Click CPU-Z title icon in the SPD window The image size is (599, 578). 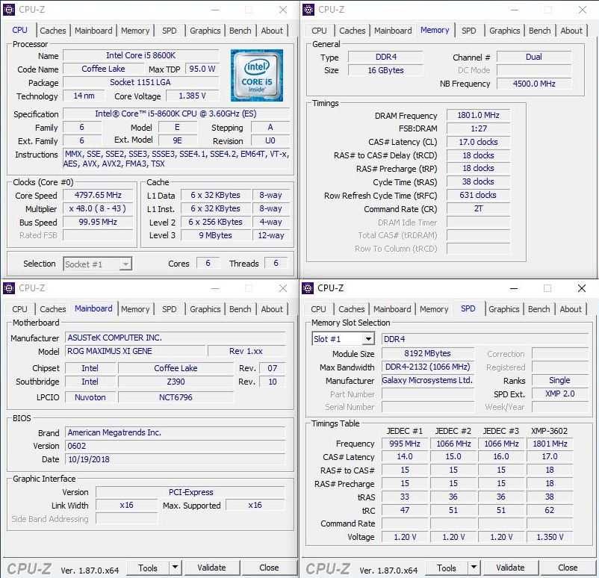tap(309, 288)
